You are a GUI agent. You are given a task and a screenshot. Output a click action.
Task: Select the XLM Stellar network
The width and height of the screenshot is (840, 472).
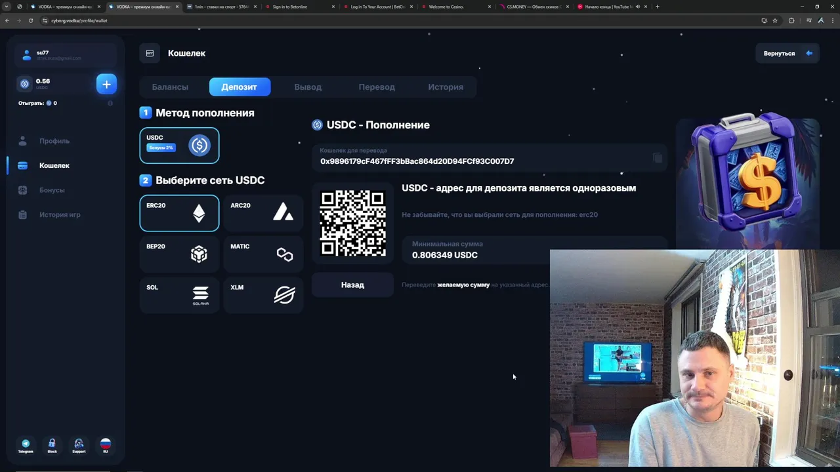tap(263, 295)
